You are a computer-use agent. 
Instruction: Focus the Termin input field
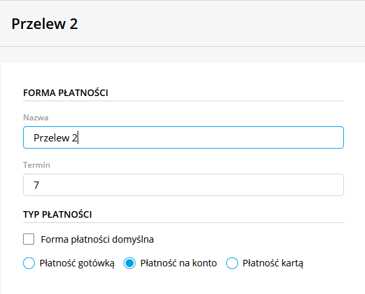click(x=183, y=185)
